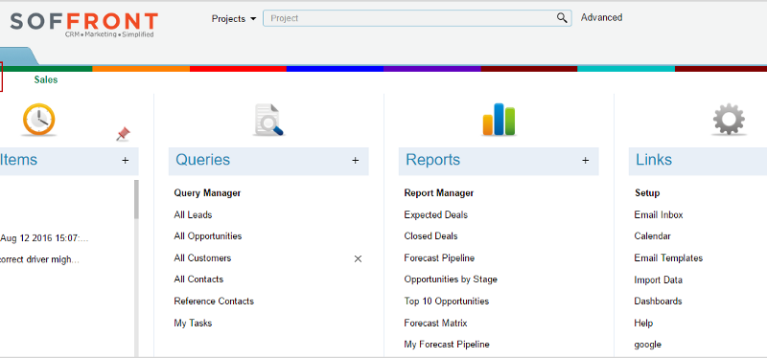Viewport: 767px width, 358px height.
Task: Open Top 10 Opportunities report
Action: [447, 301]
